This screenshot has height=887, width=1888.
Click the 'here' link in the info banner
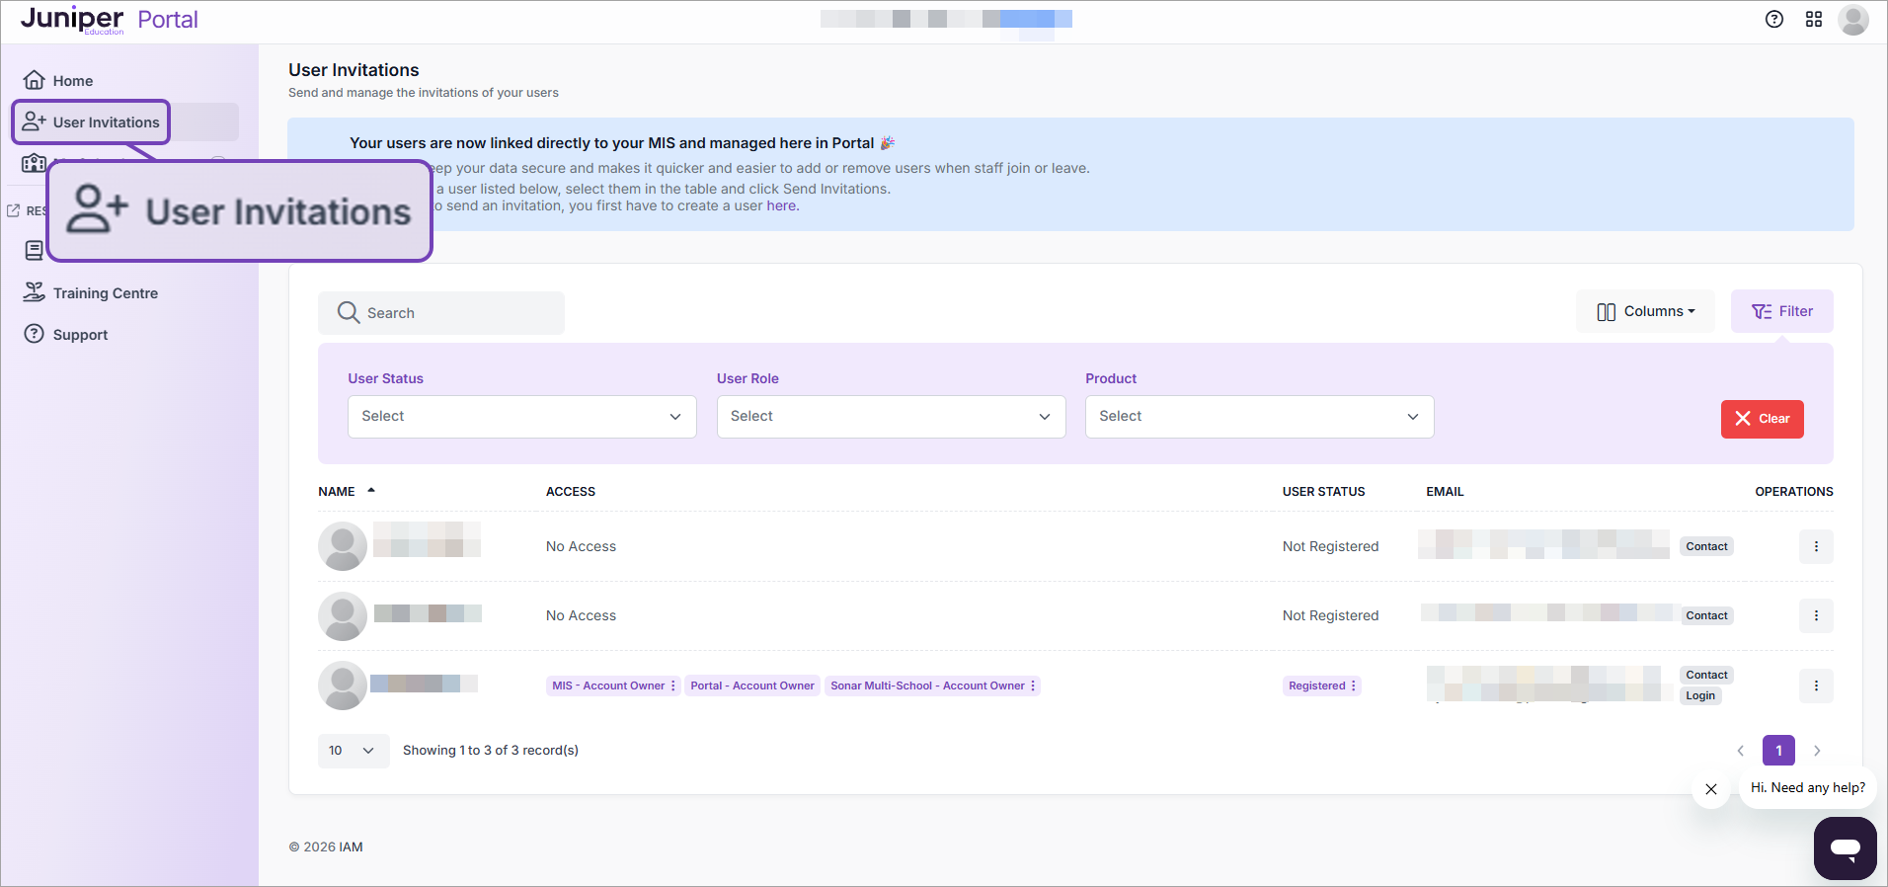781,206
